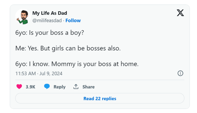
Task: Open the Read 22 replies button
Action: click(x=100, y=98)
